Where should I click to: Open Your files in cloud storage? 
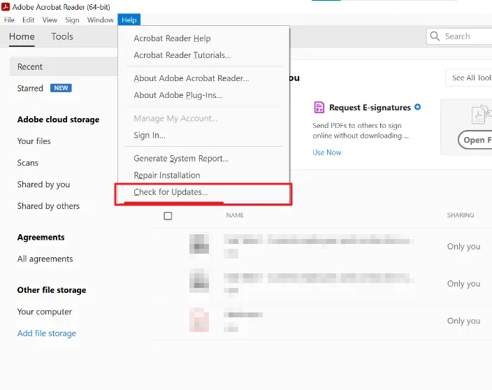click(34, 141)
